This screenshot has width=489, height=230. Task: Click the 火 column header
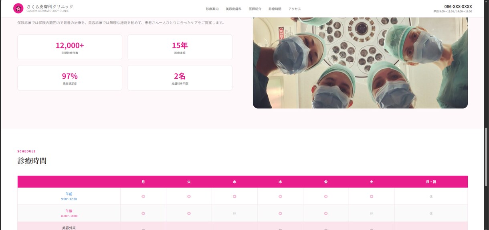[x=189, y=182]
